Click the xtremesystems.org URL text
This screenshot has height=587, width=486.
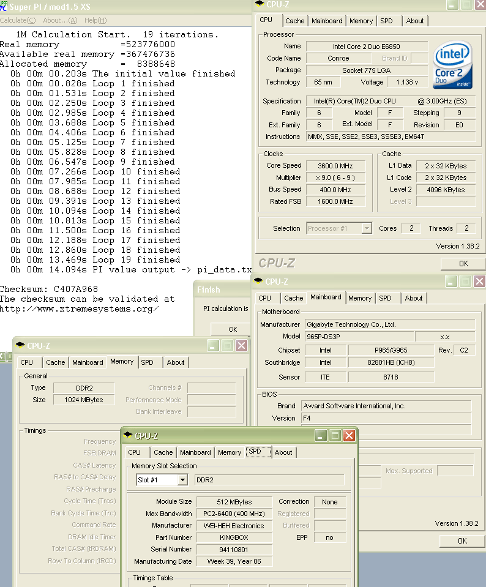[x=79, y=309]
